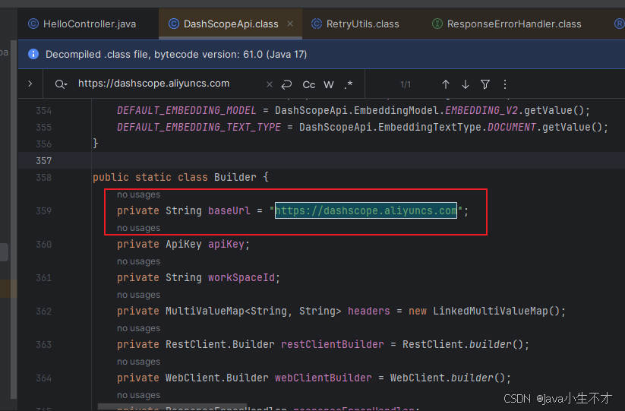Click the Builder class name
This screenshot has height=411, width=625.
point(235,177)
